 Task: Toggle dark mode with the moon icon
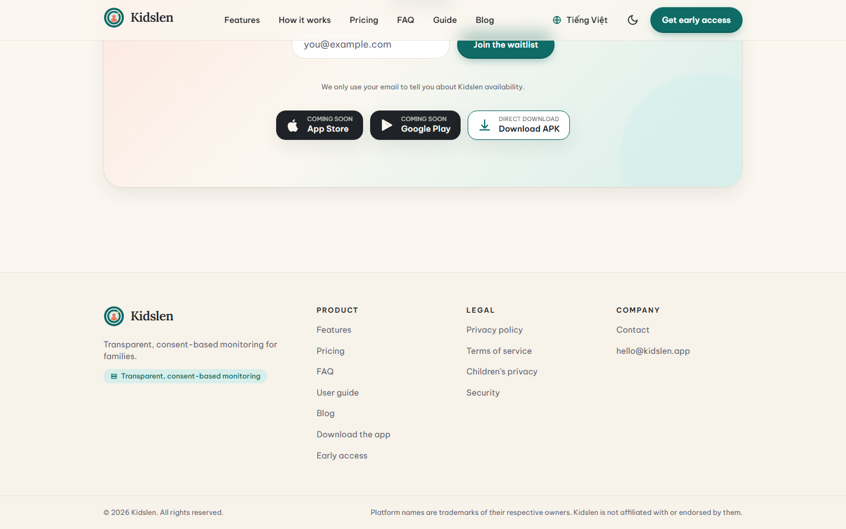633,20
